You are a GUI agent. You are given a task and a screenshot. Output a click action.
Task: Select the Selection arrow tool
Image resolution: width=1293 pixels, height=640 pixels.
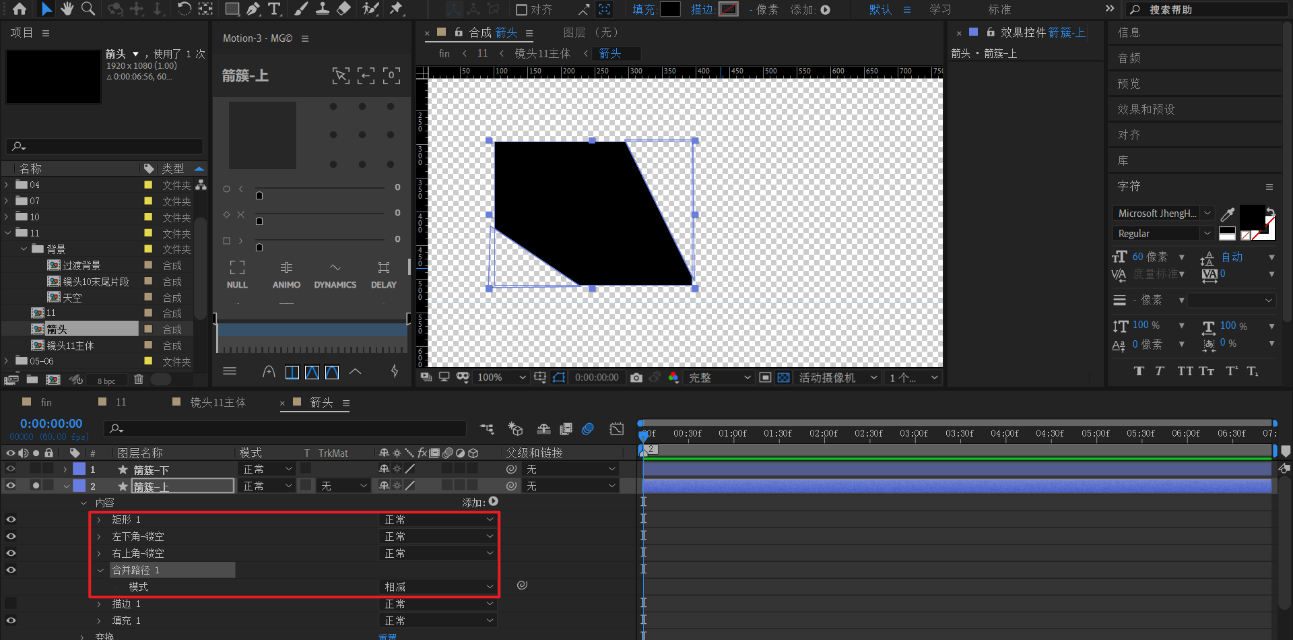pyautogui.click(x=46, y=9)
